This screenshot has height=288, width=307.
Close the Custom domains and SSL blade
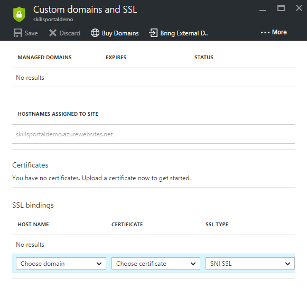(x=299, y=8)
